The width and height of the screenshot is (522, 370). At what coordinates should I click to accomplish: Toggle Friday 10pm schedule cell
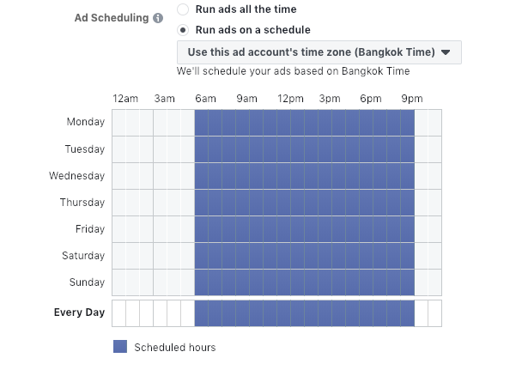tap(422, 229)
